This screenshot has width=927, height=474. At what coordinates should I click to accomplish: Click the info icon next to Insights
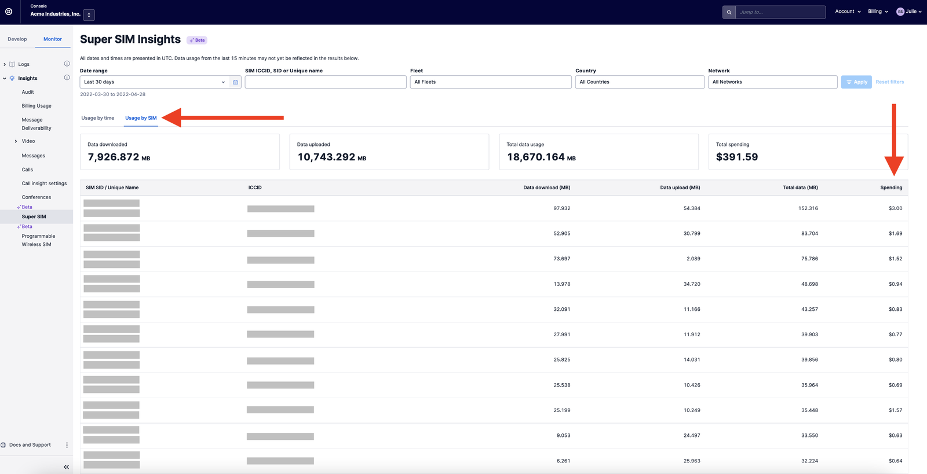coord(67,78)
